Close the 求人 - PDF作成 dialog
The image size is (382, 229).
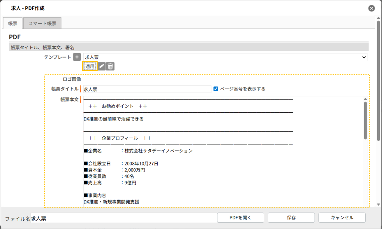[371, 8]
